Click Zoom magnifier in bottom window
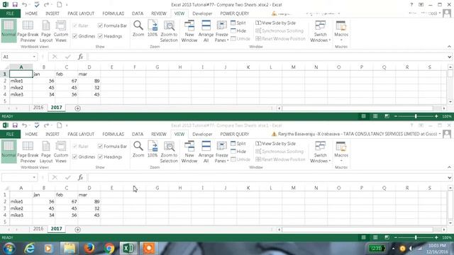 pos(138,149)
